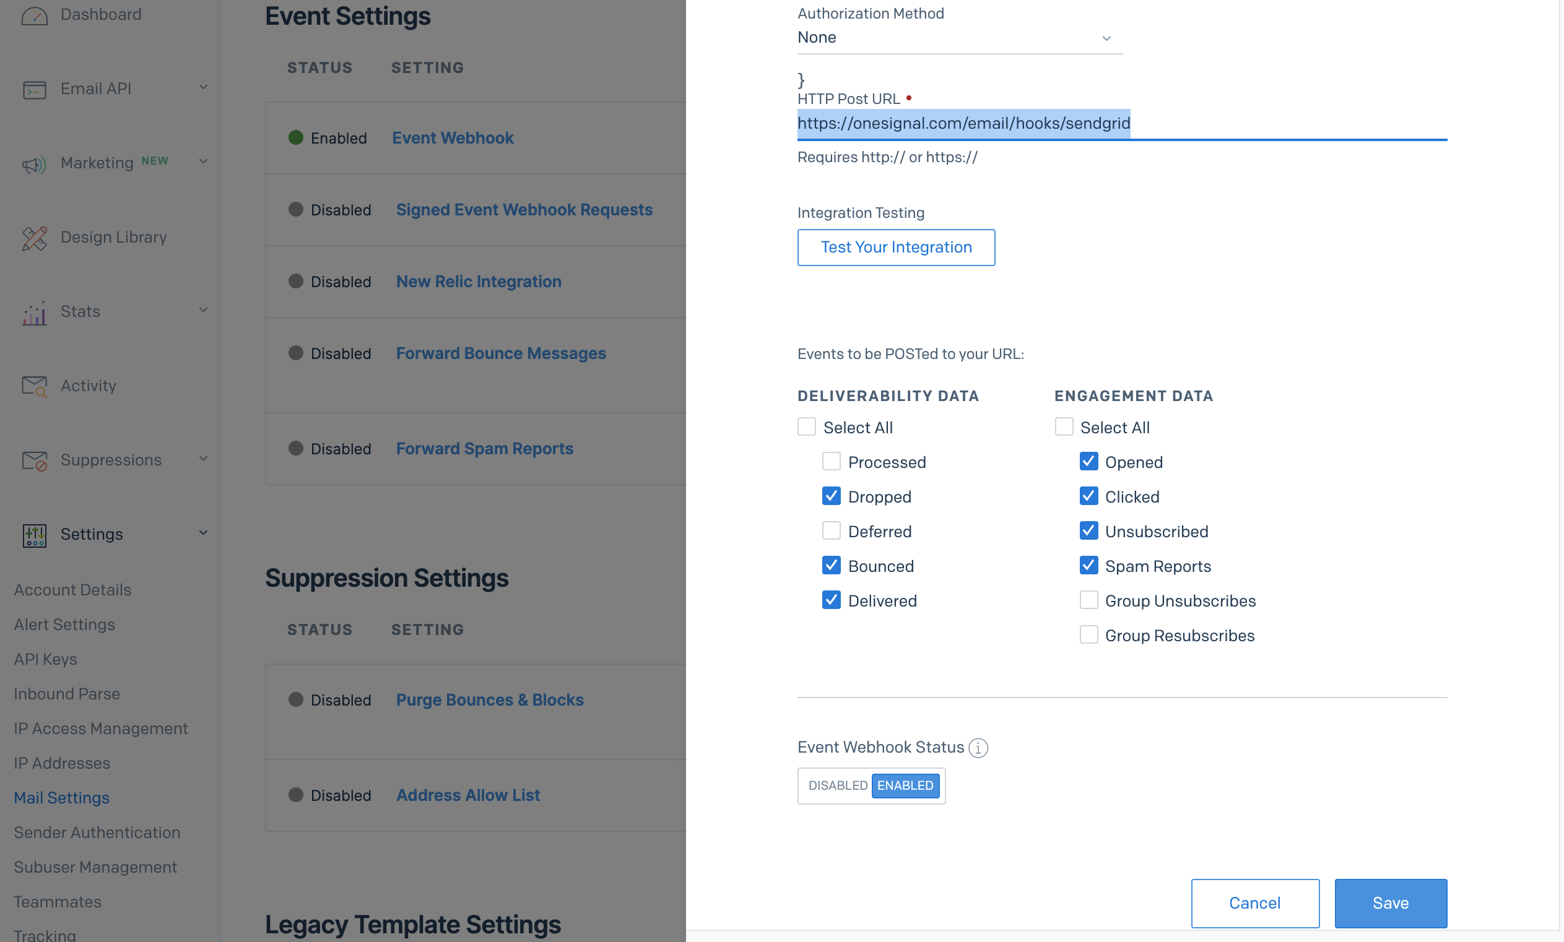The height and width of the screenshot is (942, 1564).
Task: Click the Stats bar chart icon
Action: coord(34,312)
